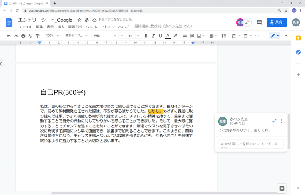Click the pink collaborator avatar
Image resolution: width=305 pixels, height=195 pixels.
[x=240, y=22]
